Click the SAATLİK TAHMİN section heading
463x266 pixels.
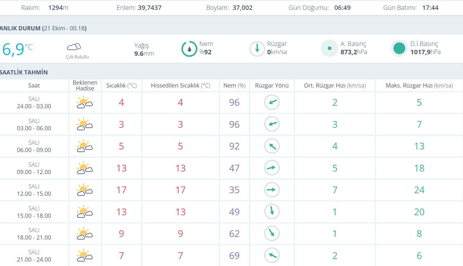(x=24, y=72)
